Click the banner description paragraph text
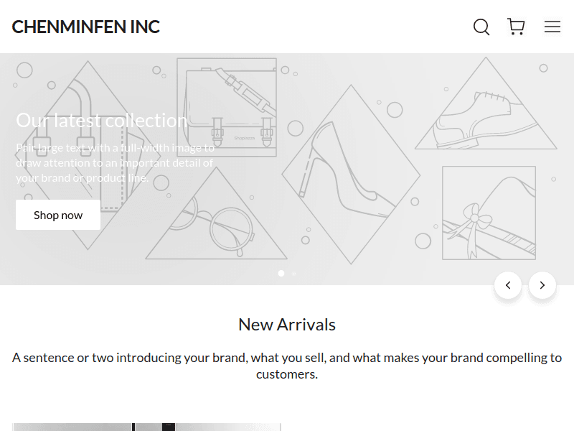This screenshot has height=431, width=574. click(115, 163)
